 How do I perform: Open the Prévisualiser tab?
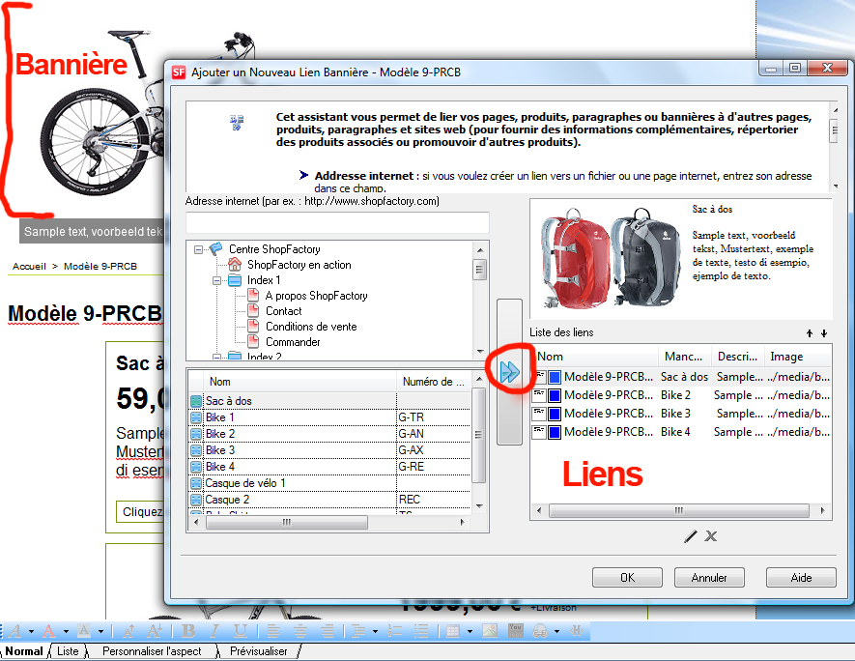click(258, 651)
